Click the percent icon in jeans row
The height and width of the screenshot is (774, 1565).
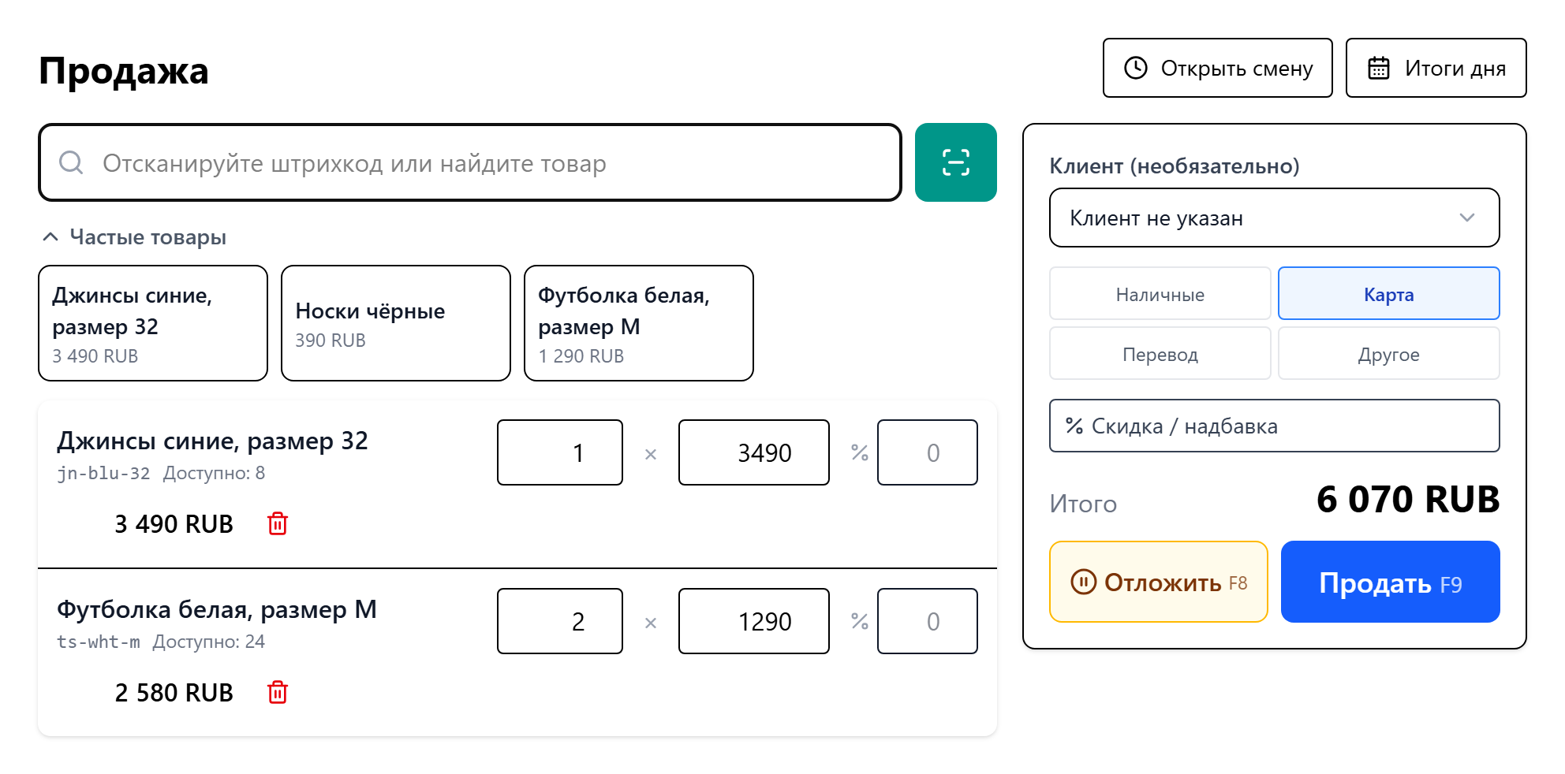click(x=860, y=452)
